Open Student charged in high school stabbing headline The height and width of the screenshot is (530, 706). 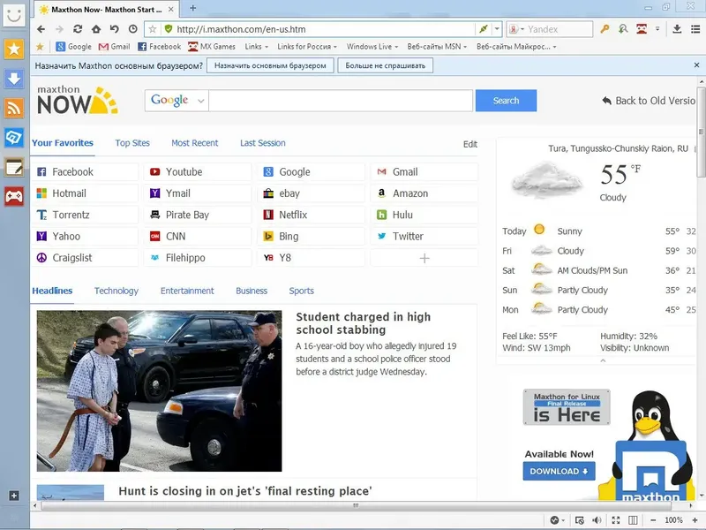tap(363, 323)
